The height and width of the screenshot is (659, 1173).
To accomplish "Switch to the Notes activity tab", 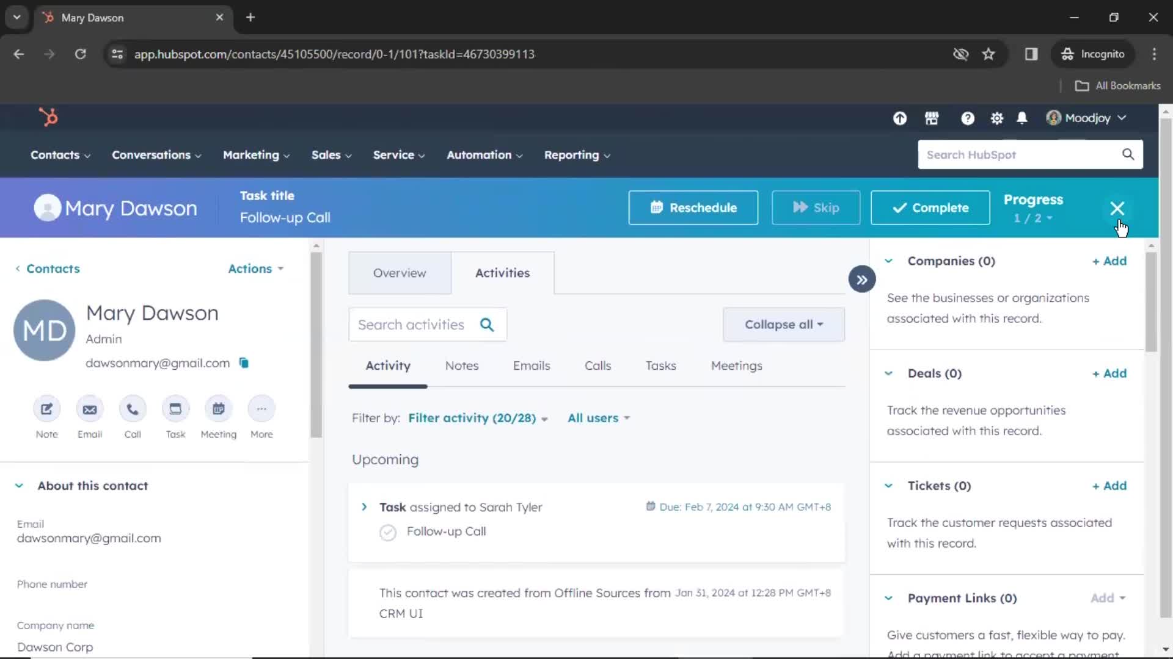I will 462,366.
